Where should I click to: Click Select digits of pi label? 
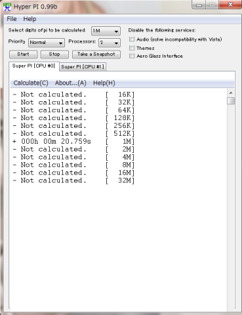47,30
